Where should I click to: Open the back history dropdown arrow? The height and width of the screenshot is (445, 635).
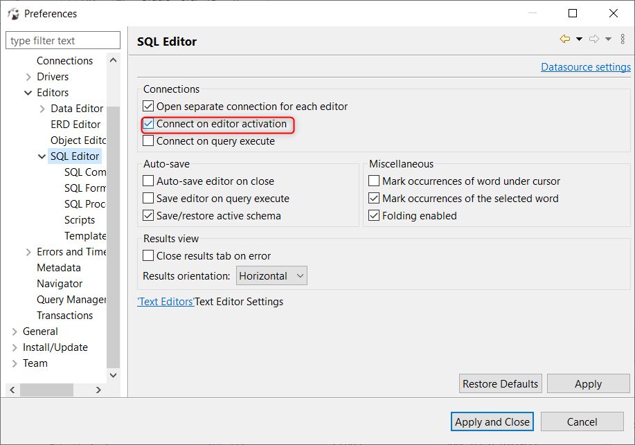579,39
